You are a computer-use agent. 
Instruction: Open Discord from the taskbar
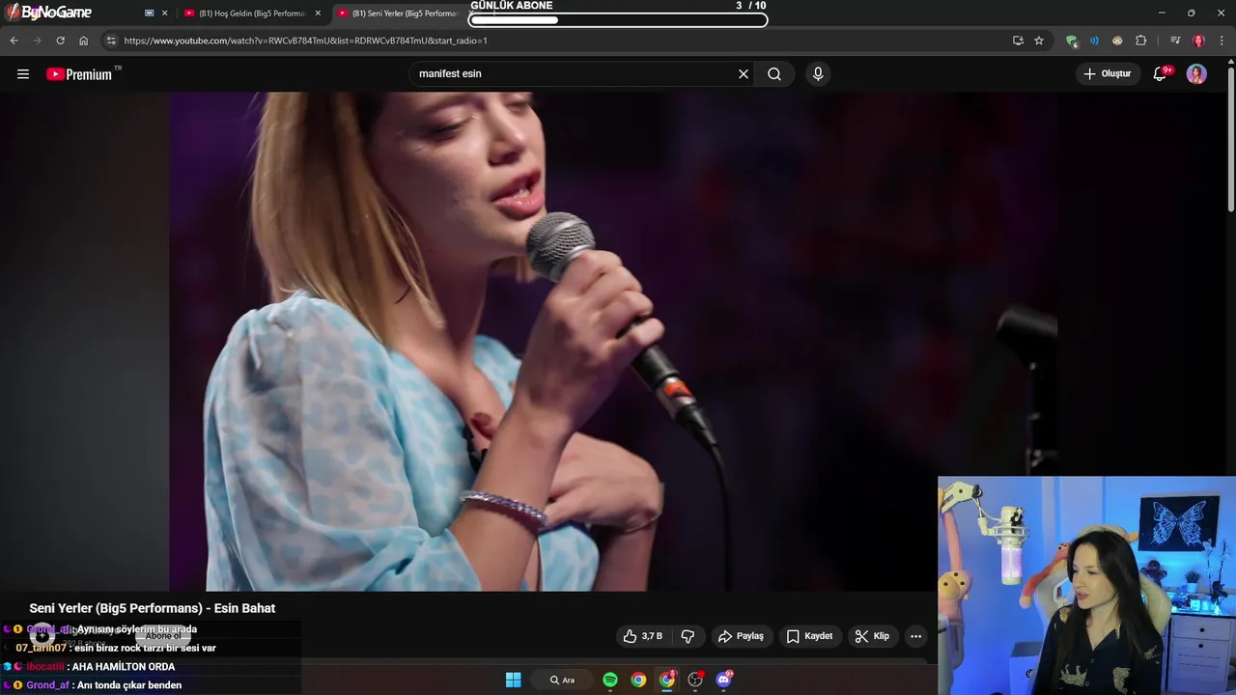pos(723,680)
